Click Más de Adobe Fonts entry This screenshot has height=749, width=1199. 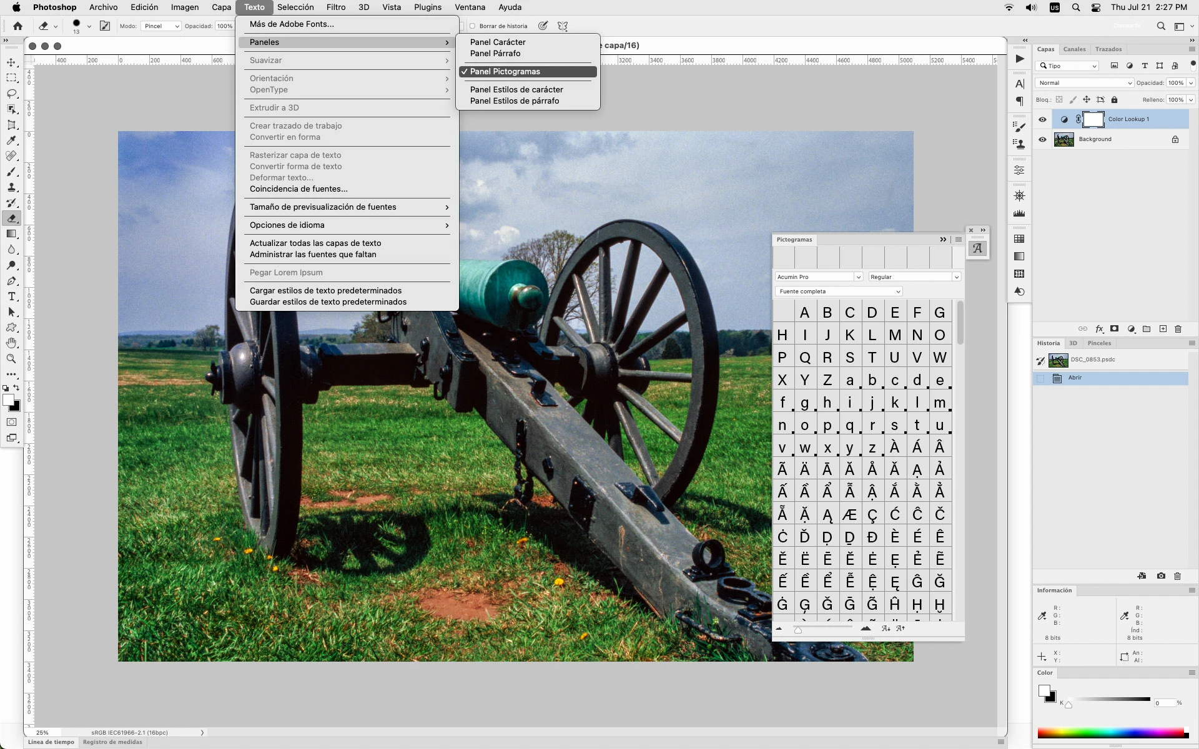point(292,24)
